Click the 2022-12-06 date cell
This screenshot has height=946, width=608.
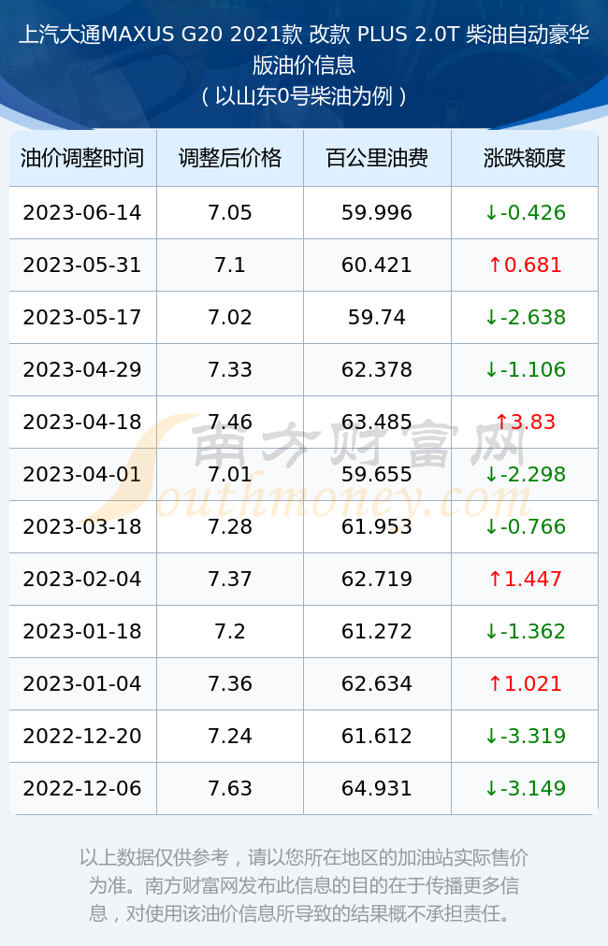[x=82, y=788]
